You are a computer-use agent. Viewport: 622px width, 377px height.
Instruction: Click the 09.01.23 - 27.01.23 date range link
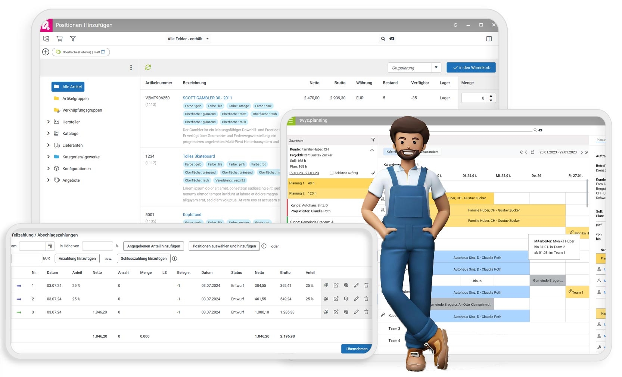pos(304,173)
